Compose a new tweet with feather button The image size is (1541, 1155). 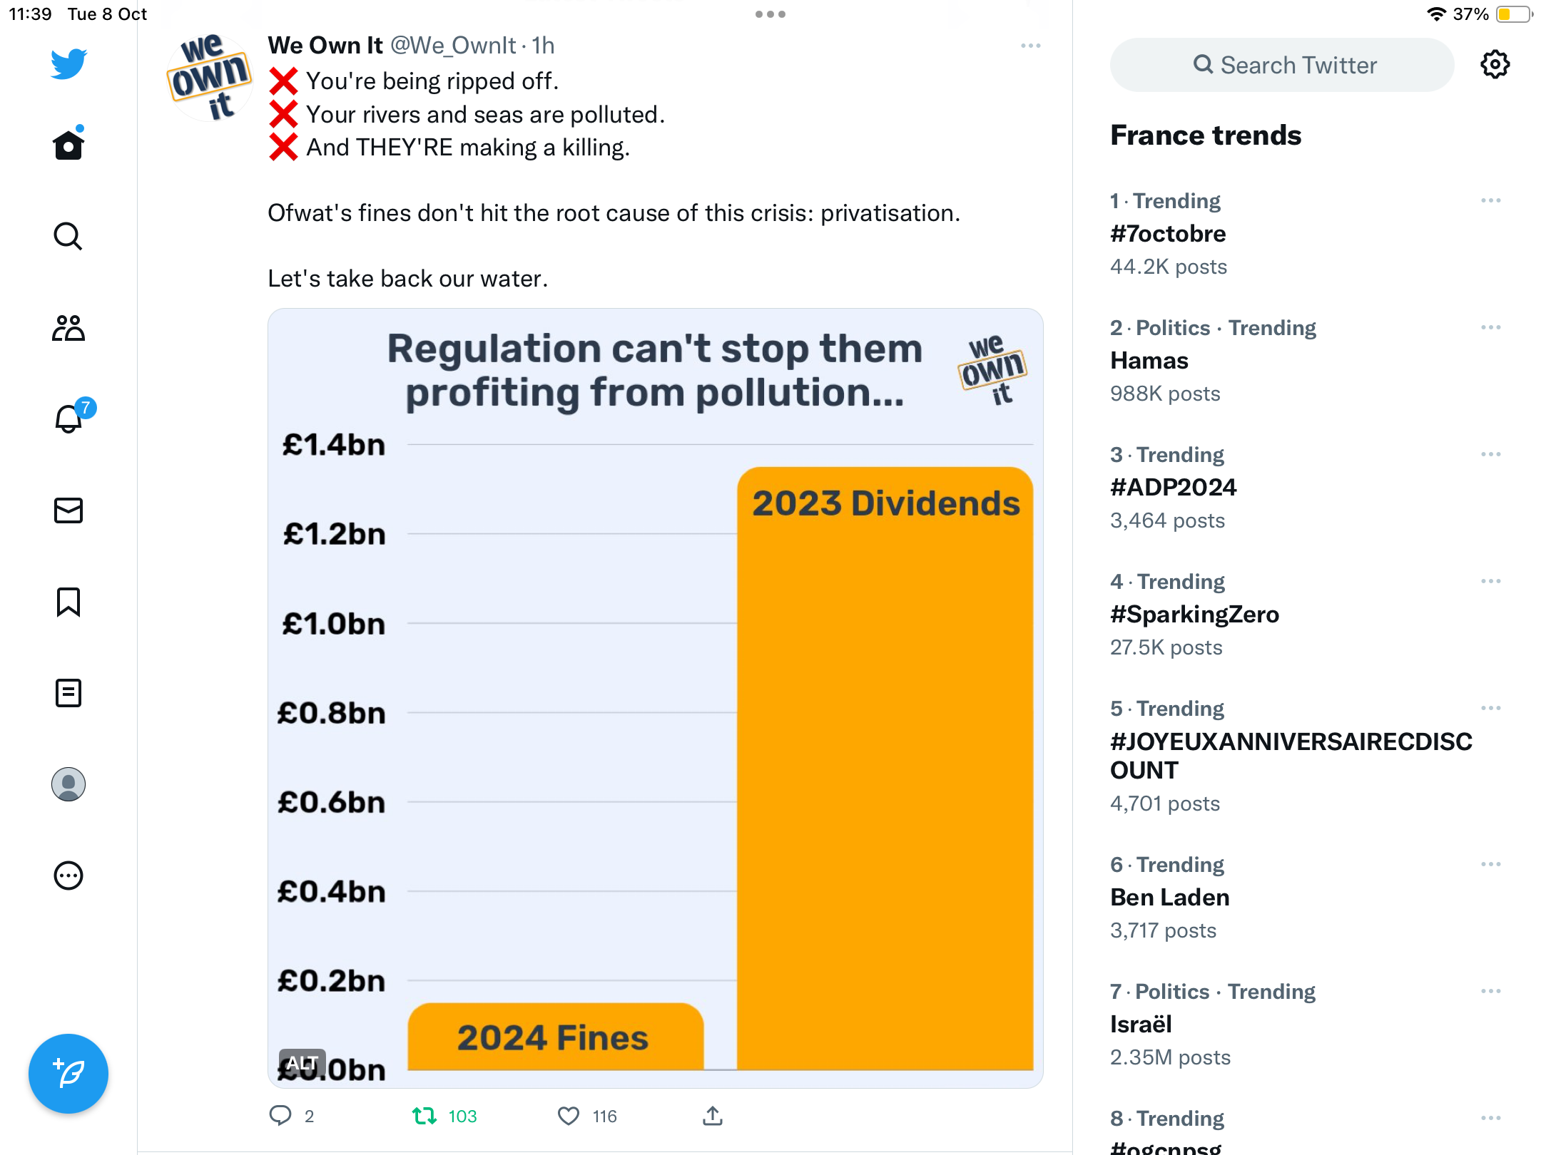(x=68, y=1074)
